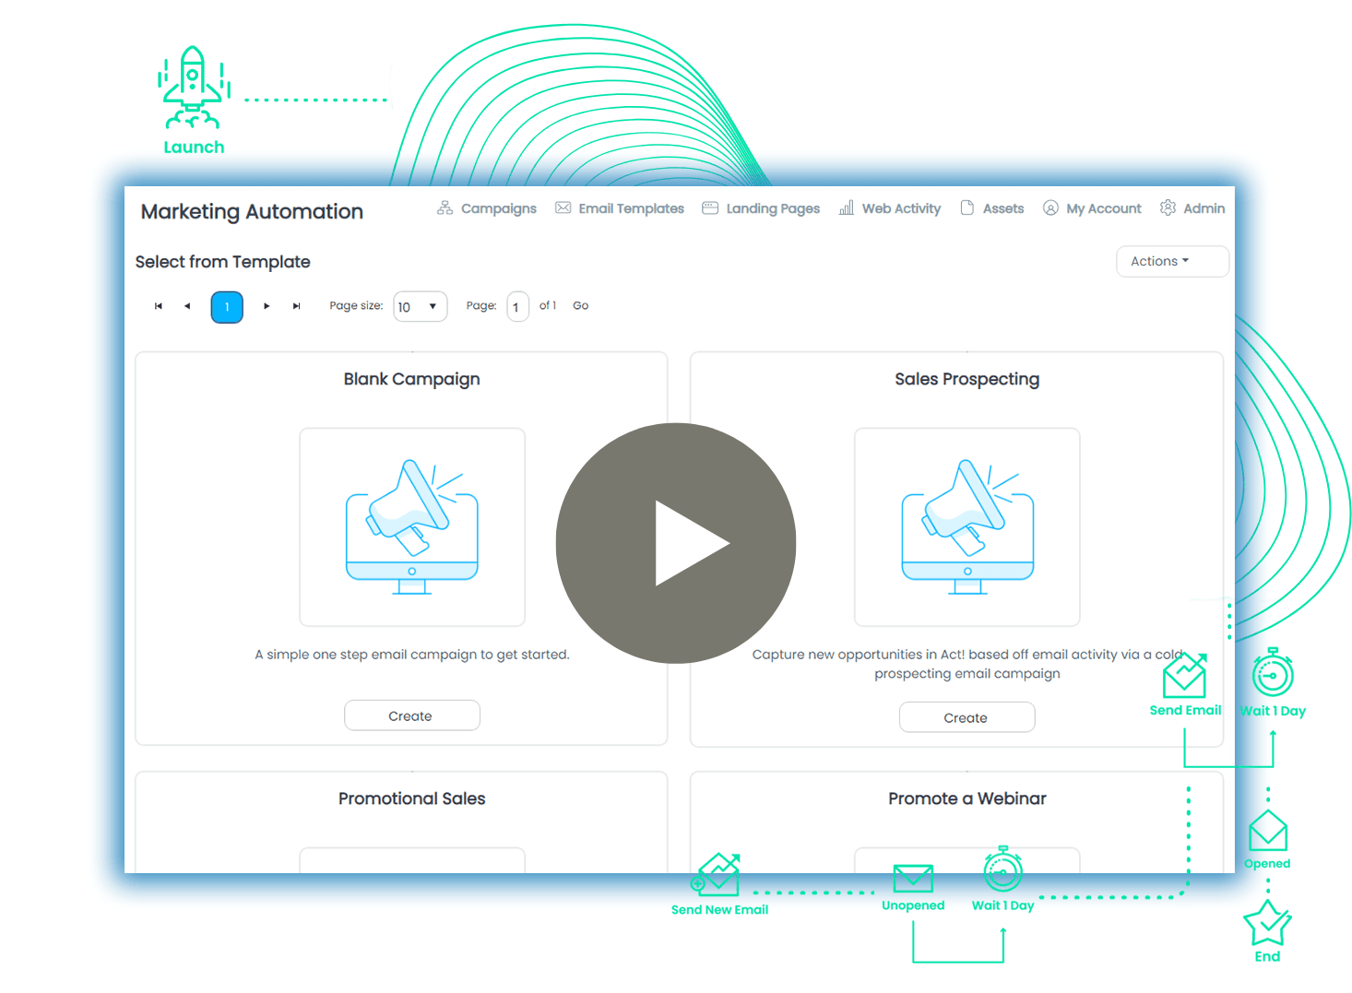The image size is (1352, 993).
Task: Click the Wait 1 Day stopwatch beside Send Email
Action: point(1273,671)
